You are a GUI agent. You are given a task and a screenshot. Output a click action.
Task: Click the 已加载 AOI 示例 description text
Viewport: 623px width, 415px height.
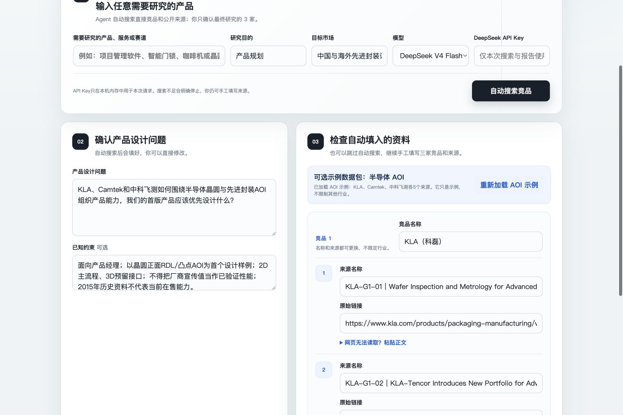click(x=388, y=191)
